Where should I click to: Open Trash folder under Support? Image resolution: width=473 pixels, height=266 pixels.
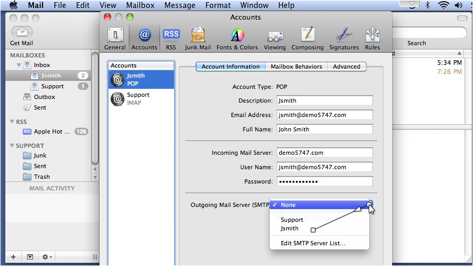(x=37, y=177)
